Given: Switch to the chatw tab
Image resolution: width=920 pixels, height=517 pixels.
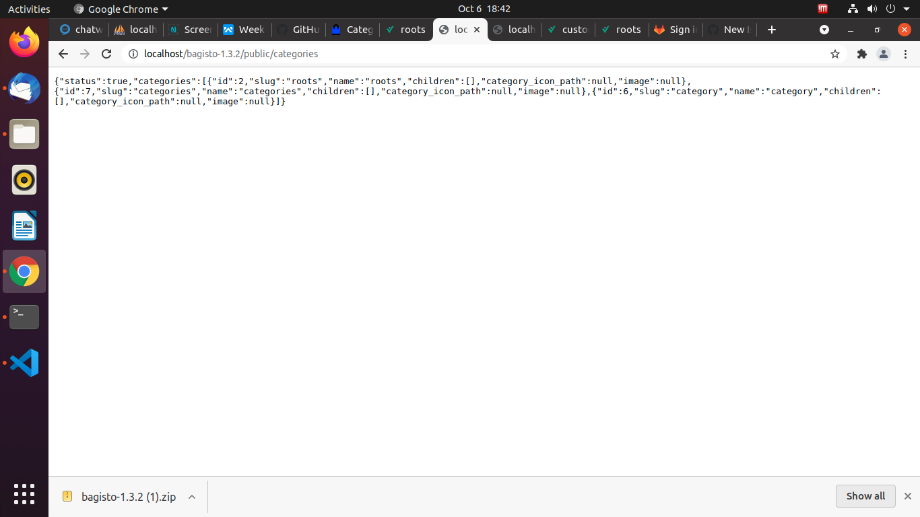Looking at the screenshot, I should (81, 30).
